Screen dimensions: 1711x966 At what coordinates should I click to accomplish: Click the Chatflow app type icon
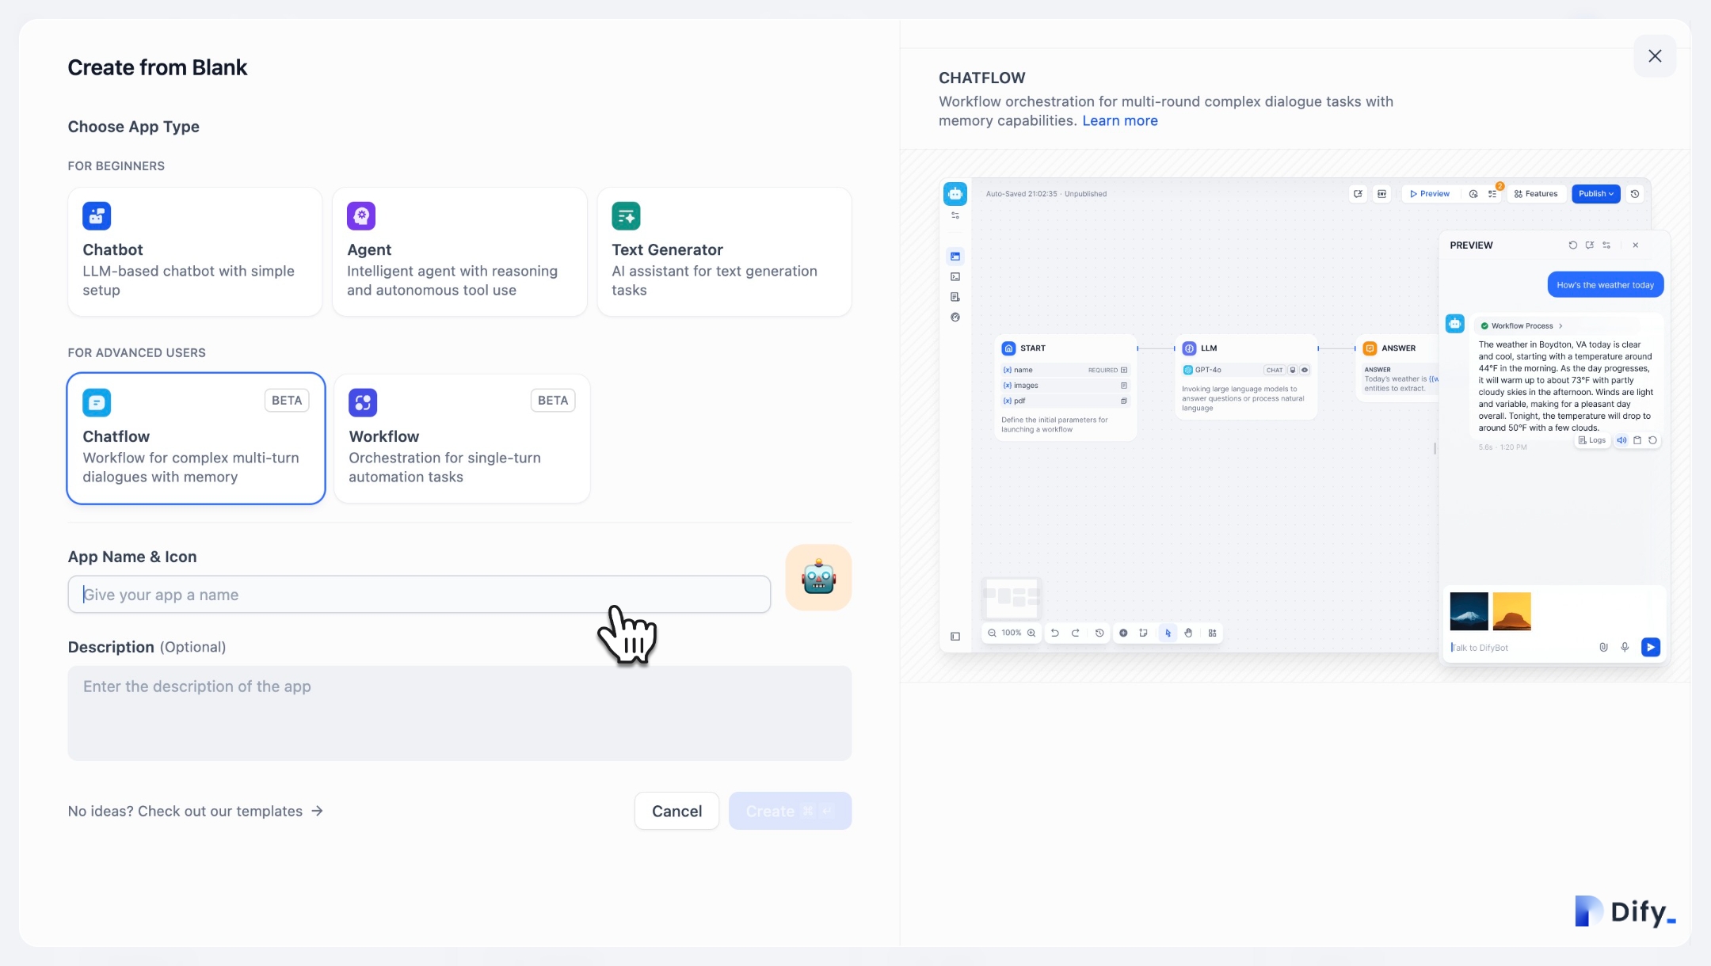97,402
